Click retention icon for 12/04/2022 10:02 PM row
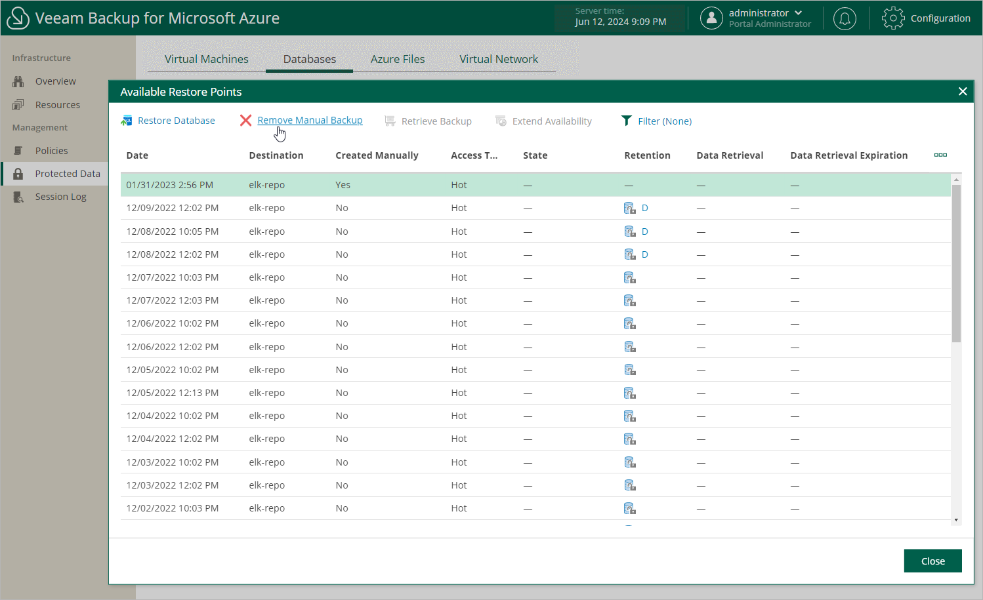Viewport: 983px width, 600px height. 630,416
